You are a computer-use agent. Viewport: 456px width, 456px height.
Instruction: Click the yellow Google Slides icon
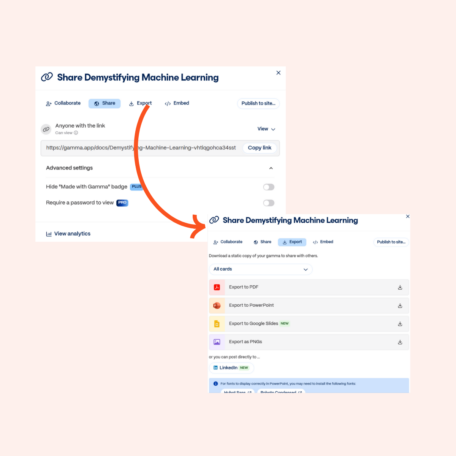tap(217, 324)
